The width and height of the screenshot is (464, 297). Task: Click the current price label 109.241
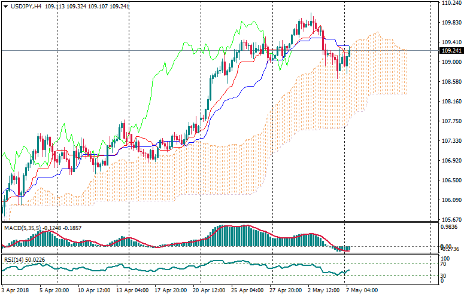(448, 51)
